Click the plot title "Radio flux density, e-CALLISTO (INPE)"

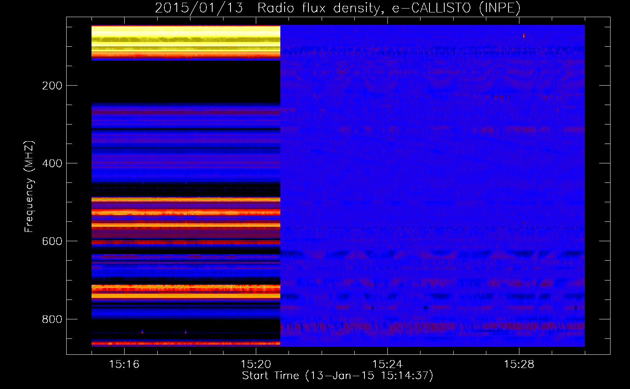coord(389,8)
